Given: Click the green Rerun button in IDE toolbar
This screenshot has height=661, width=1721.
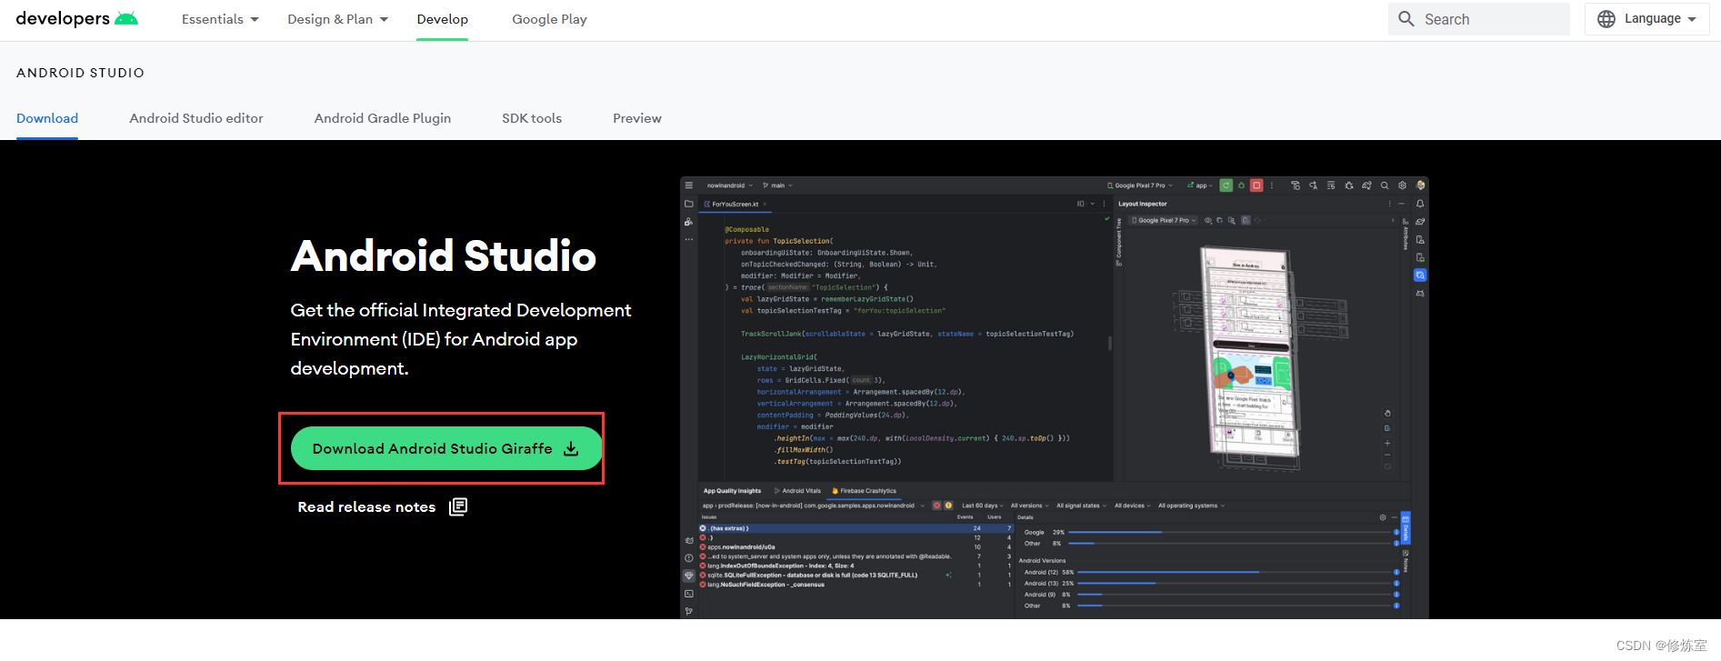Looking at the screenshot, I should [x=1226, y=185].
